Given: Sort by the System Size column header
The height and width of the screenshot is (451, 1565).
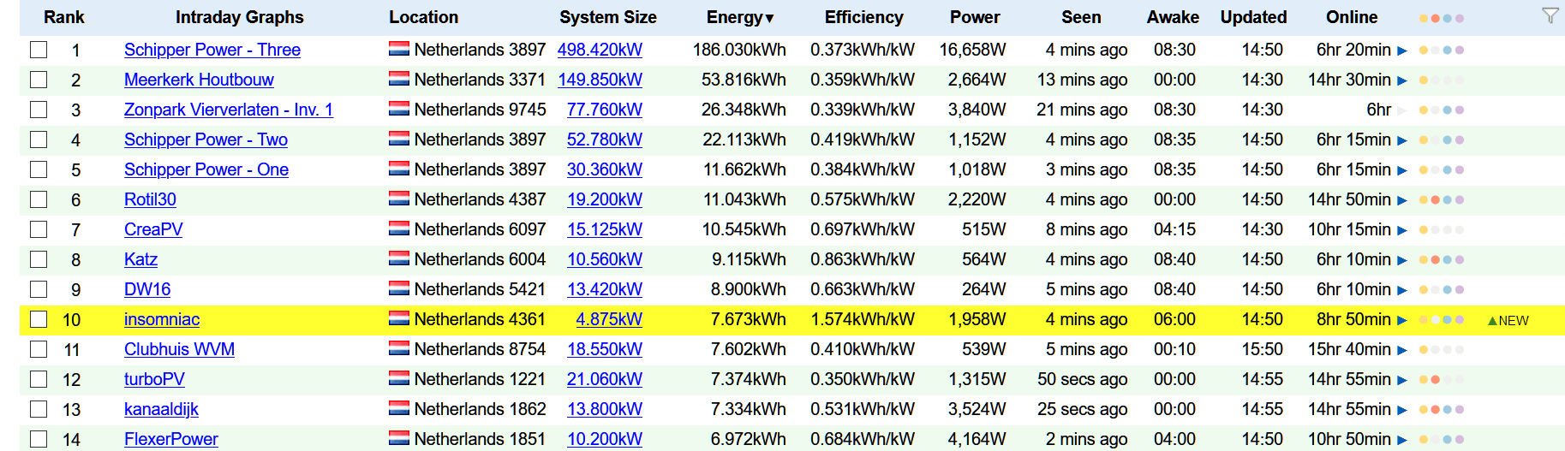Looking at the screenshot, I should [608, 17].
